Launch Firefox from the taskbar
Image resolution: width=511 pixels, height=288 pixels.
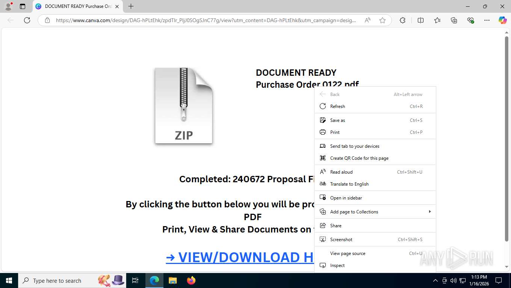[x=191, y=280]
